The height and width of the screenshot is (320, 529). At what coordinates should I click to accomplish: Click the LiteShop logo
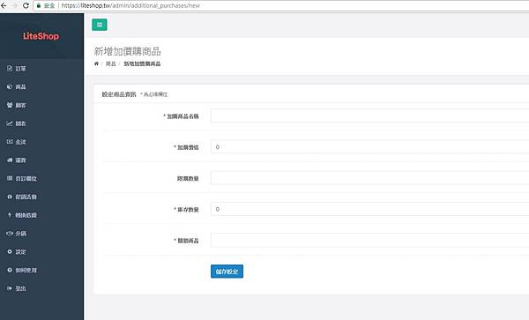(41, 36)
